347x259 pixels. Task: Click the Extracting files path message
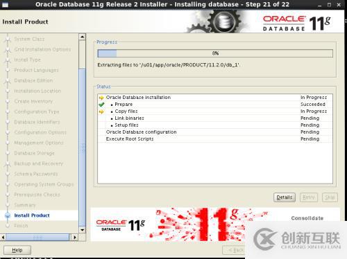[x=169, y=65]
